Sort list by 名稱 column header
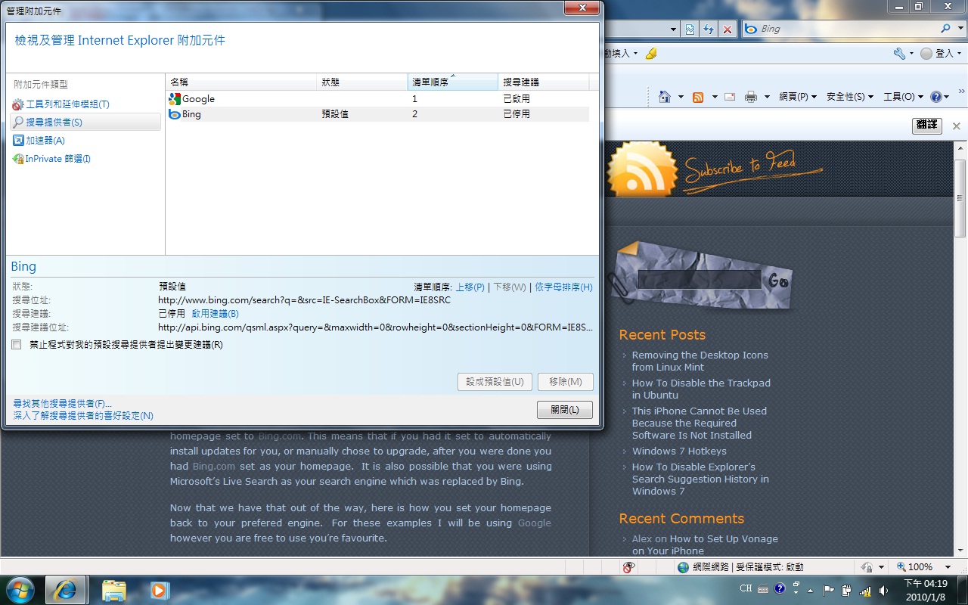Image resolution: width=968 pixels, height=605 pixels. point(241,82)
